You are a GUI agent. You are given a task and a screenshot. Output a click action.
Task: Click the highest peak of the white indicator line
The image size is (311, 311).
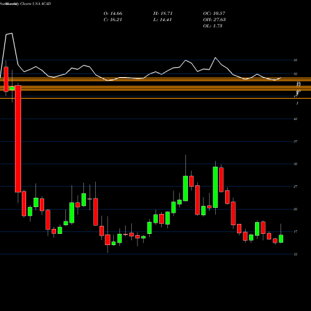12,33
